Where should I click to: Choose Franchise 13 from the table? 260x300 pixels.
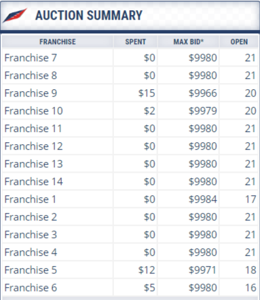[33, 164]
